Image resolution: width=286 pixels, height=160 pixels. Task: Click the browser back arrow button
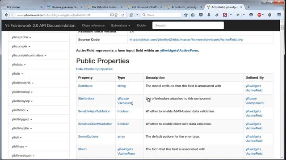tap(6, 15)
